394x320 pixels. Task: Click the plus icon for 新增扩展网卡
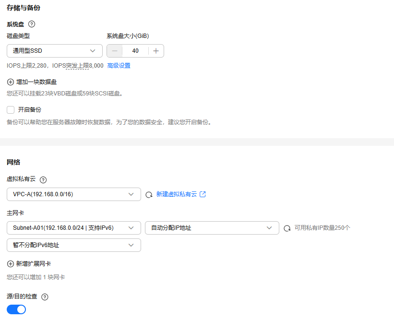[x=10, y=264]
